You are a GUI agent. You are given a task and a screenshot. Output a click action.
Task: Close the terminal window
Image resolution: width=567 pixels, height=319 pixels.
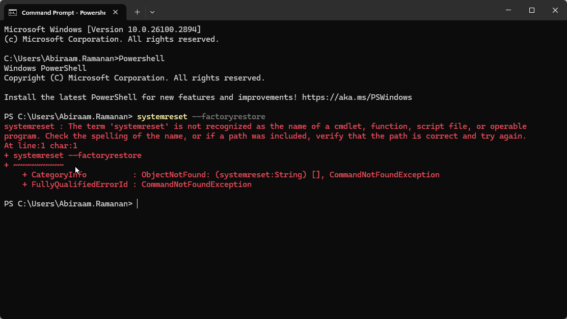555,10
